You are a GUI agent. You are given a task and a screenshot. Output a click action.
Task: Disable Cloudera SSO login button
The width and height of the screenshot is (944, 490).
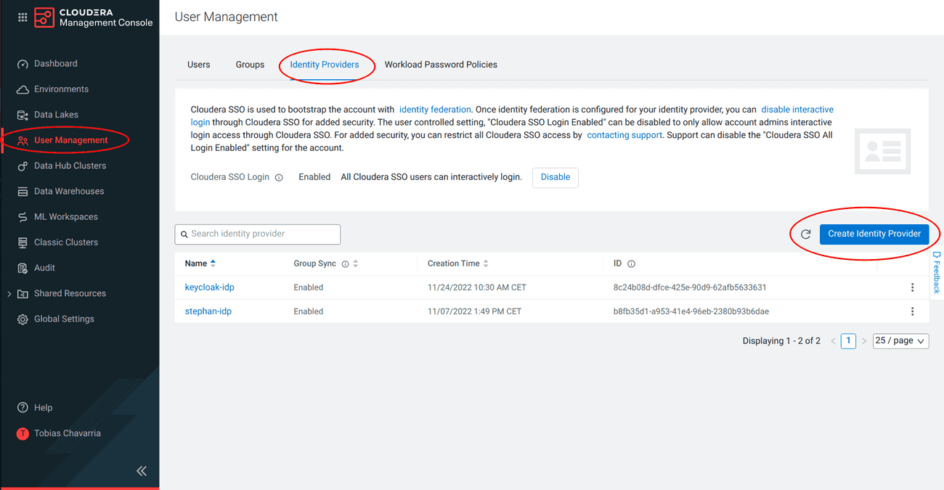pos(556,177)
